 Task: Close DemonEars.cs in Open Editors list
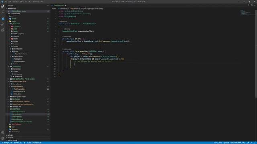click(9, 11)
